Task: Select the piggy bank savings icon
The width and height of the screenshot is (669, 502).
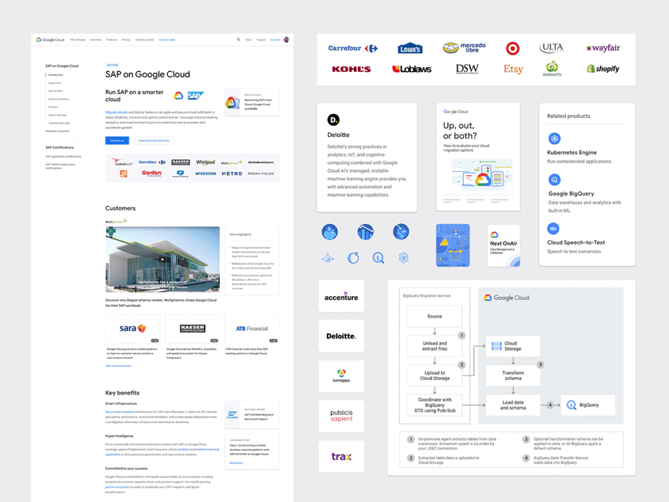Action: [329, 231]
